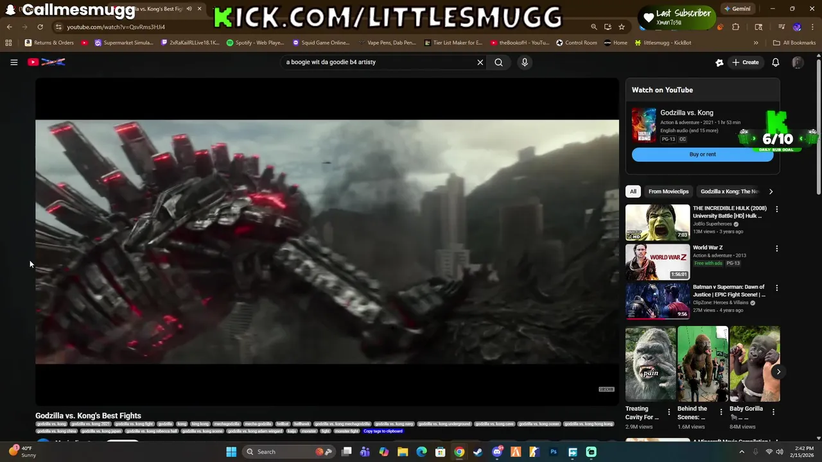This screenshot has height=462, width=822.
Task: Select the Godzilla x Kong: The New chip
Action: coord(730,191)
